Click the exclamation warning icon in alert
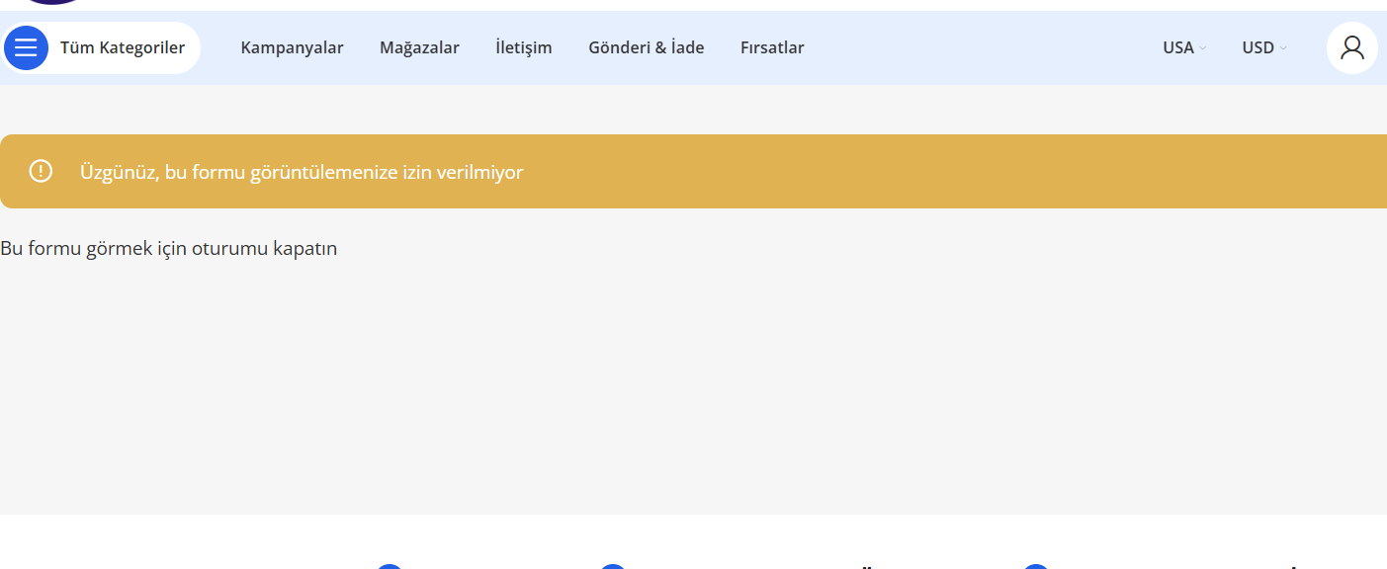The height and width of the screenshot is (569, 1387). [41, 171]
